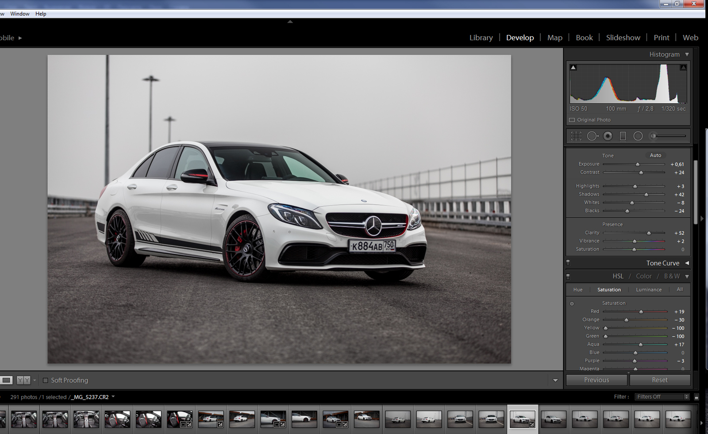Click the Shadows slider handle
The width and height of the screenshot is (708, 434).
(x=646, y=195)
